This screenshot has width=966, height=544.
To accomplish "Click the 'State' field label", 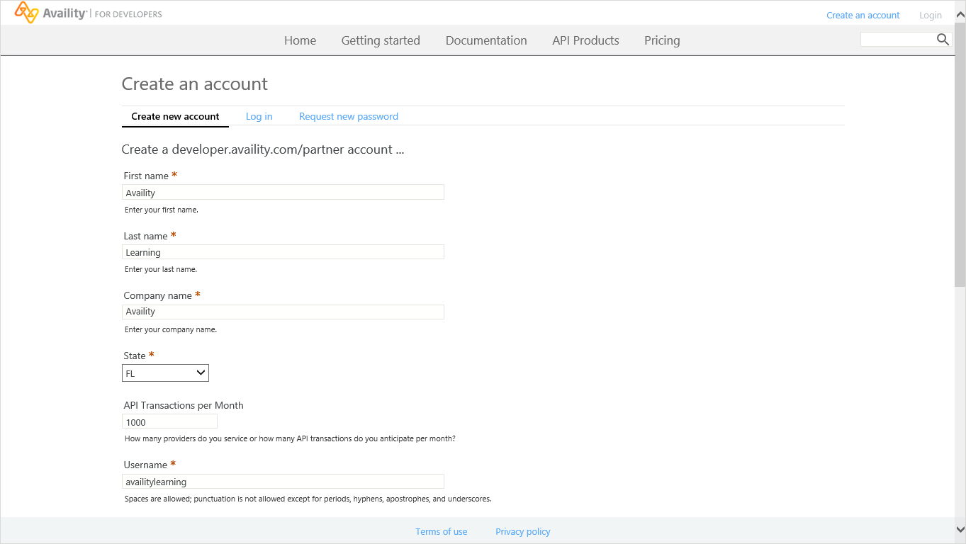I will tap(135, 356).
